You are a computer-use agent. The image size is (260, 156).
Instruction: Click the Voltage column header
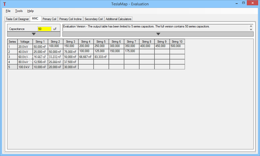pos(25,41)
